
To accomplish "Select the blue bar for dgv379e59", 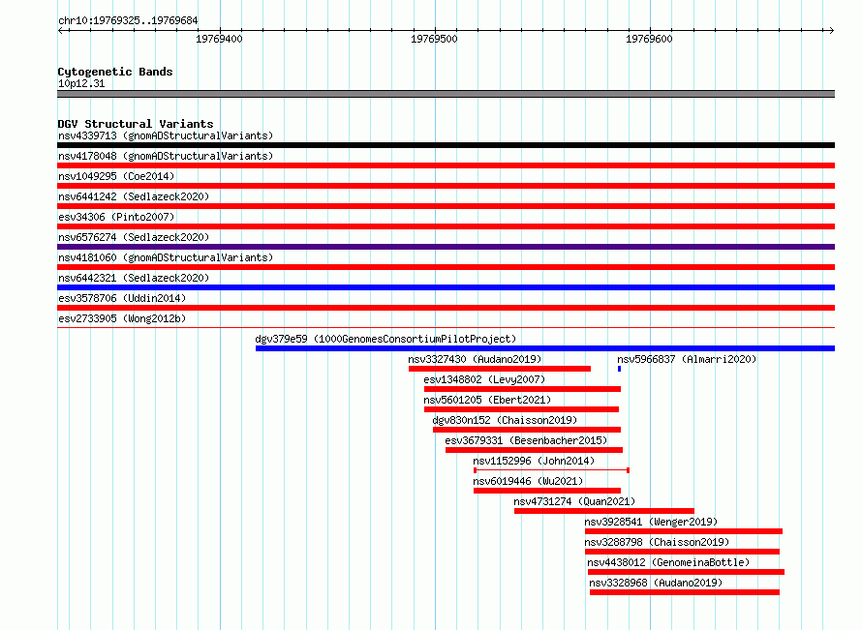I will pos(545,348).
